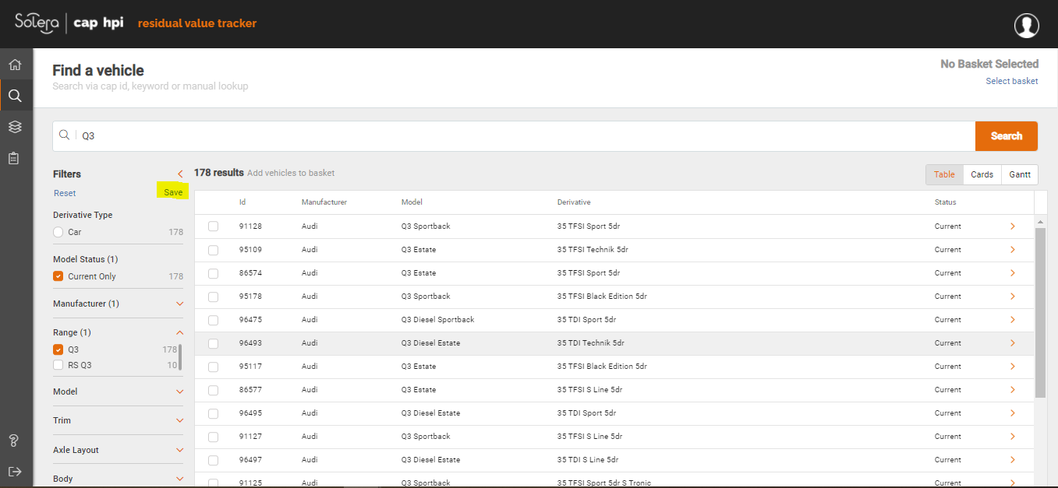This screenshot has width=1058, height=488.
Task: Open details arrow for row 96497
Action: (1012, 460)
